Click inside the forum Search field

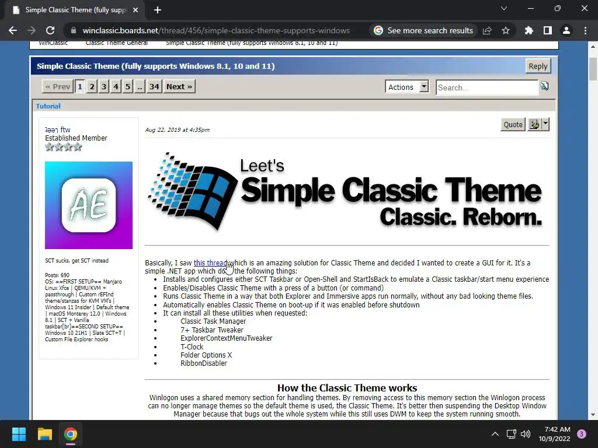487,87
